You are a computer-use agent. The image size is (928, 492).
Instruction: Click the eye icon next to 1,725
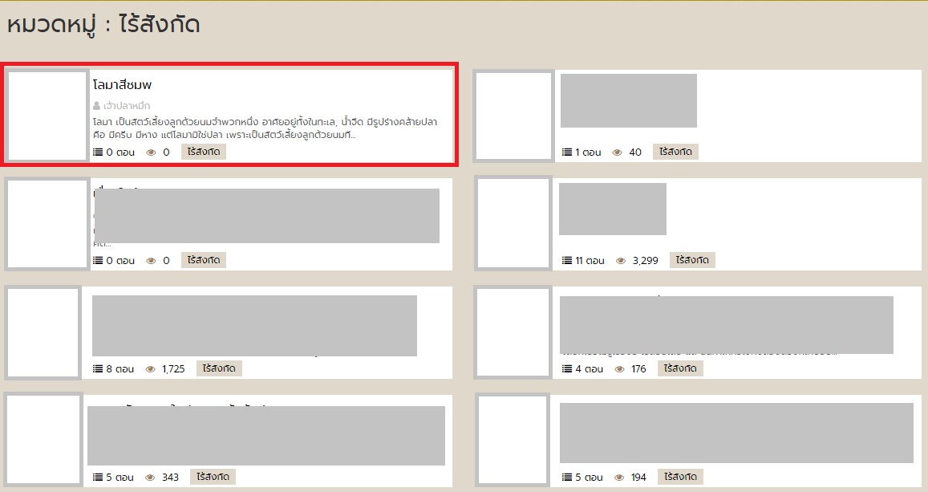pyautogui.click(x=151, y=369)
